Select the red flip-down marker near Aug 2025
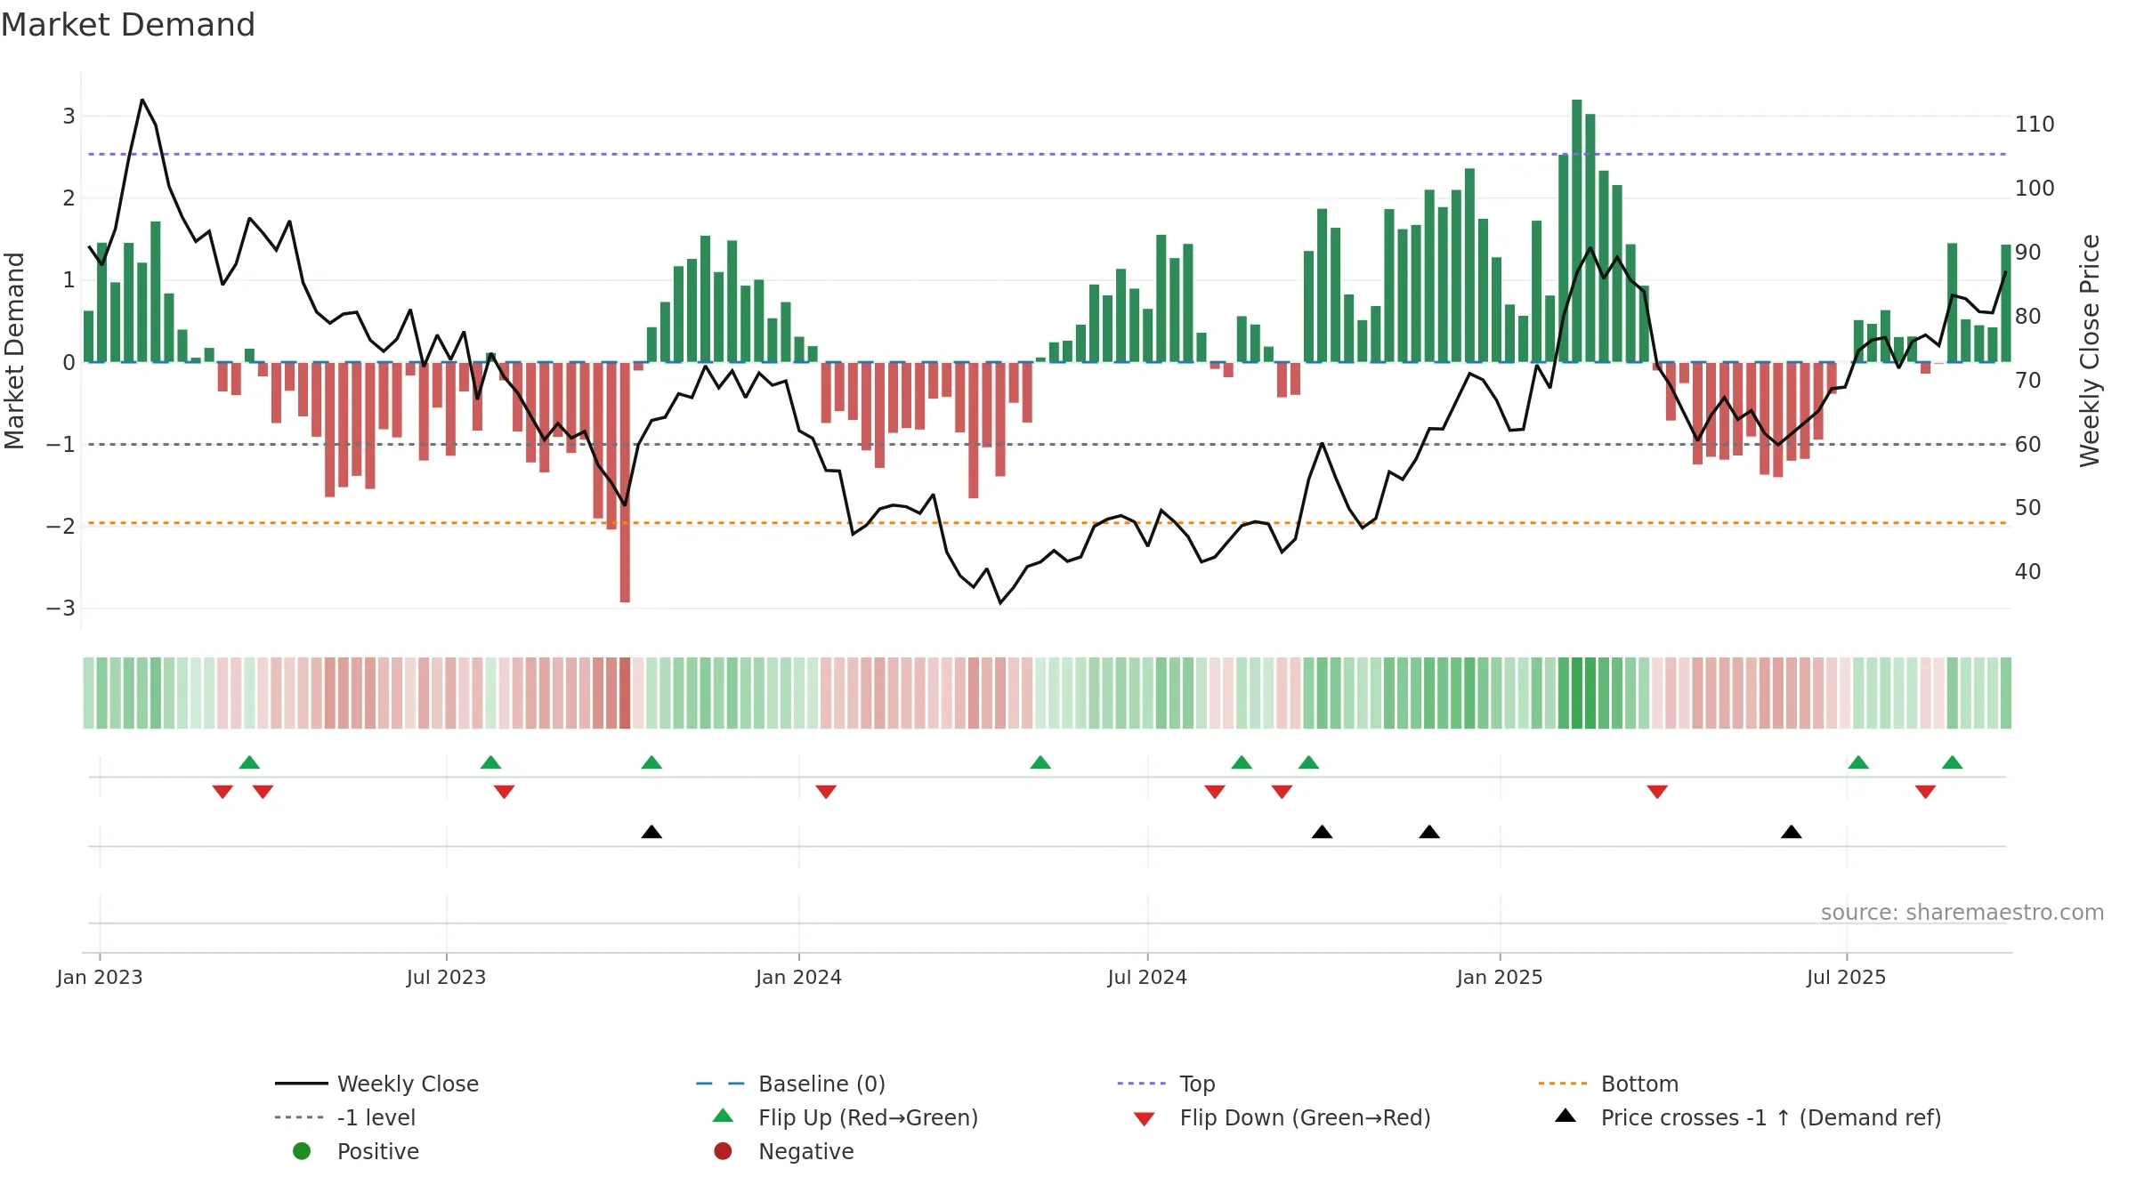The image size is (2136, 1201). 1926,792
